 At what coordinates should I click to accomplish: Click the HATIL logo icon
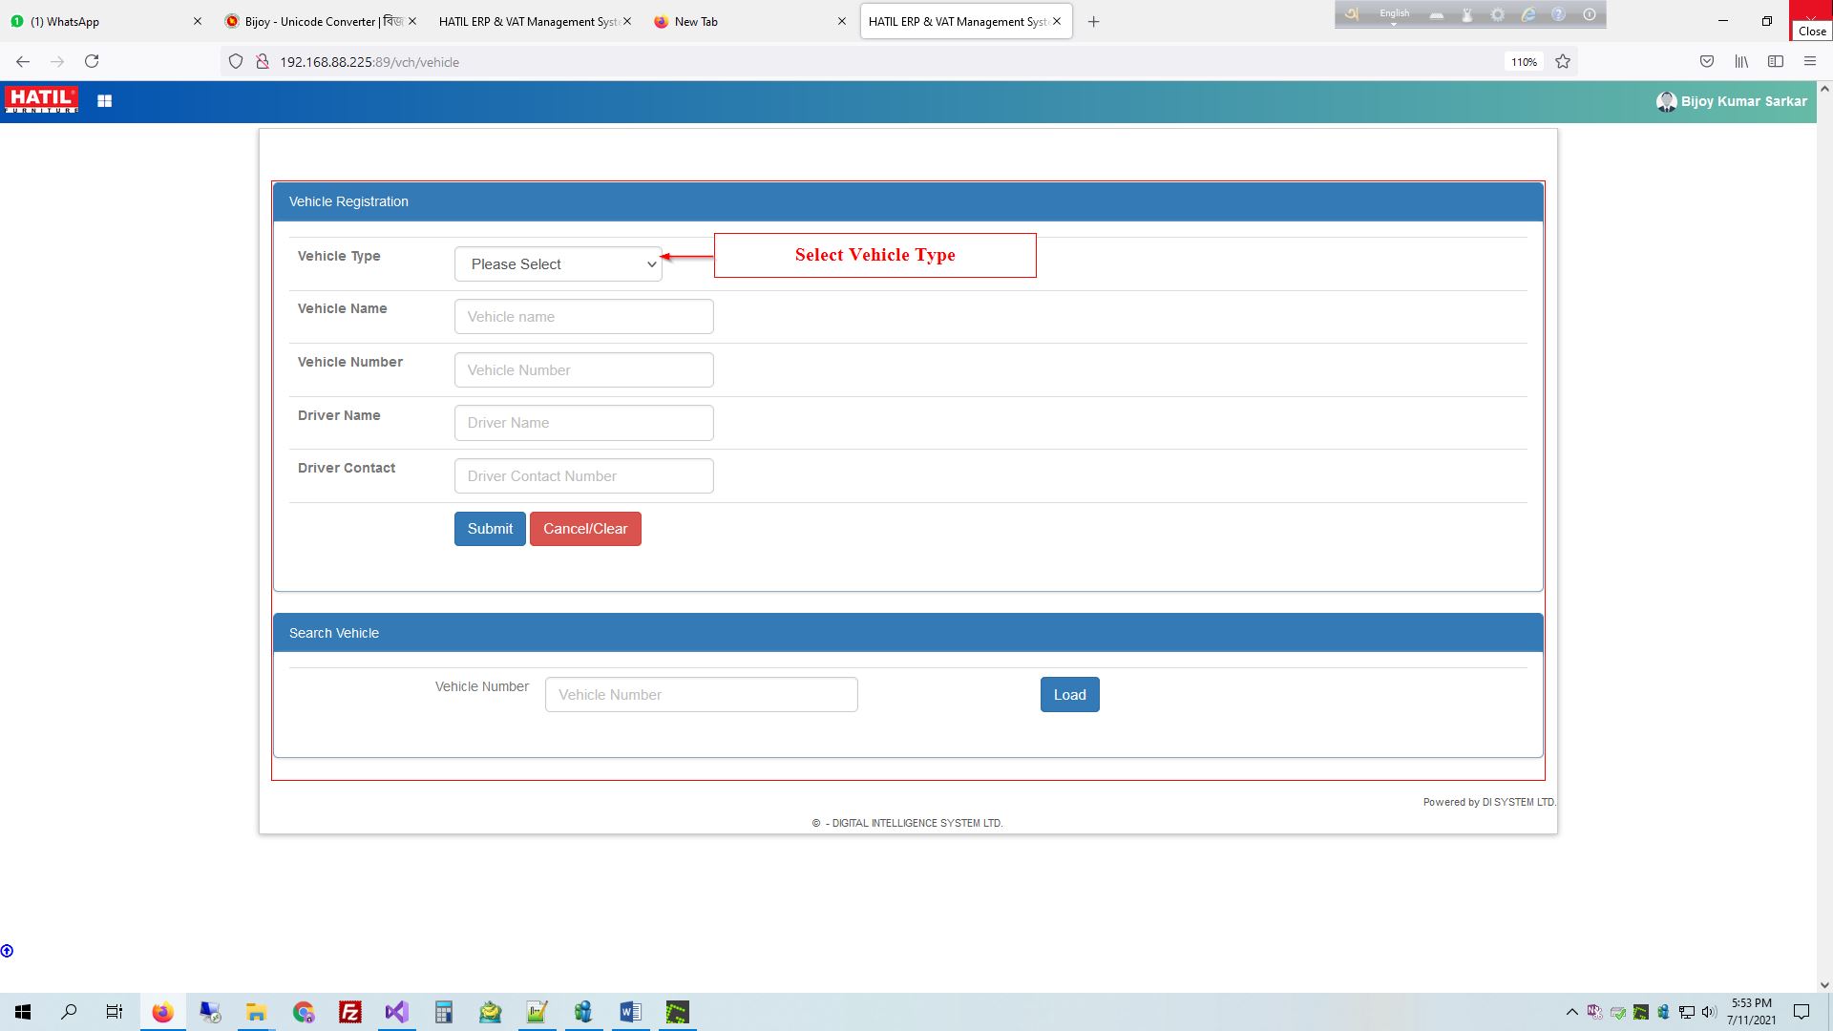pos(40,100)
